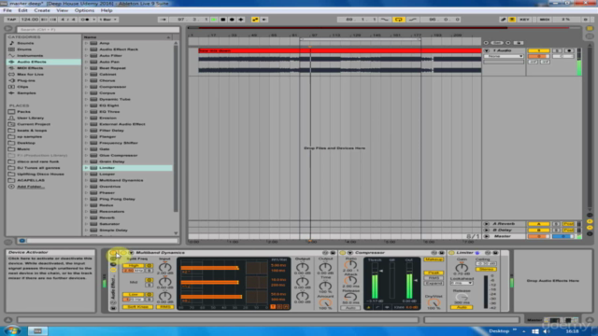
Task: Toggle the yellow Automation Arm button
Action: tap(255, 20)
